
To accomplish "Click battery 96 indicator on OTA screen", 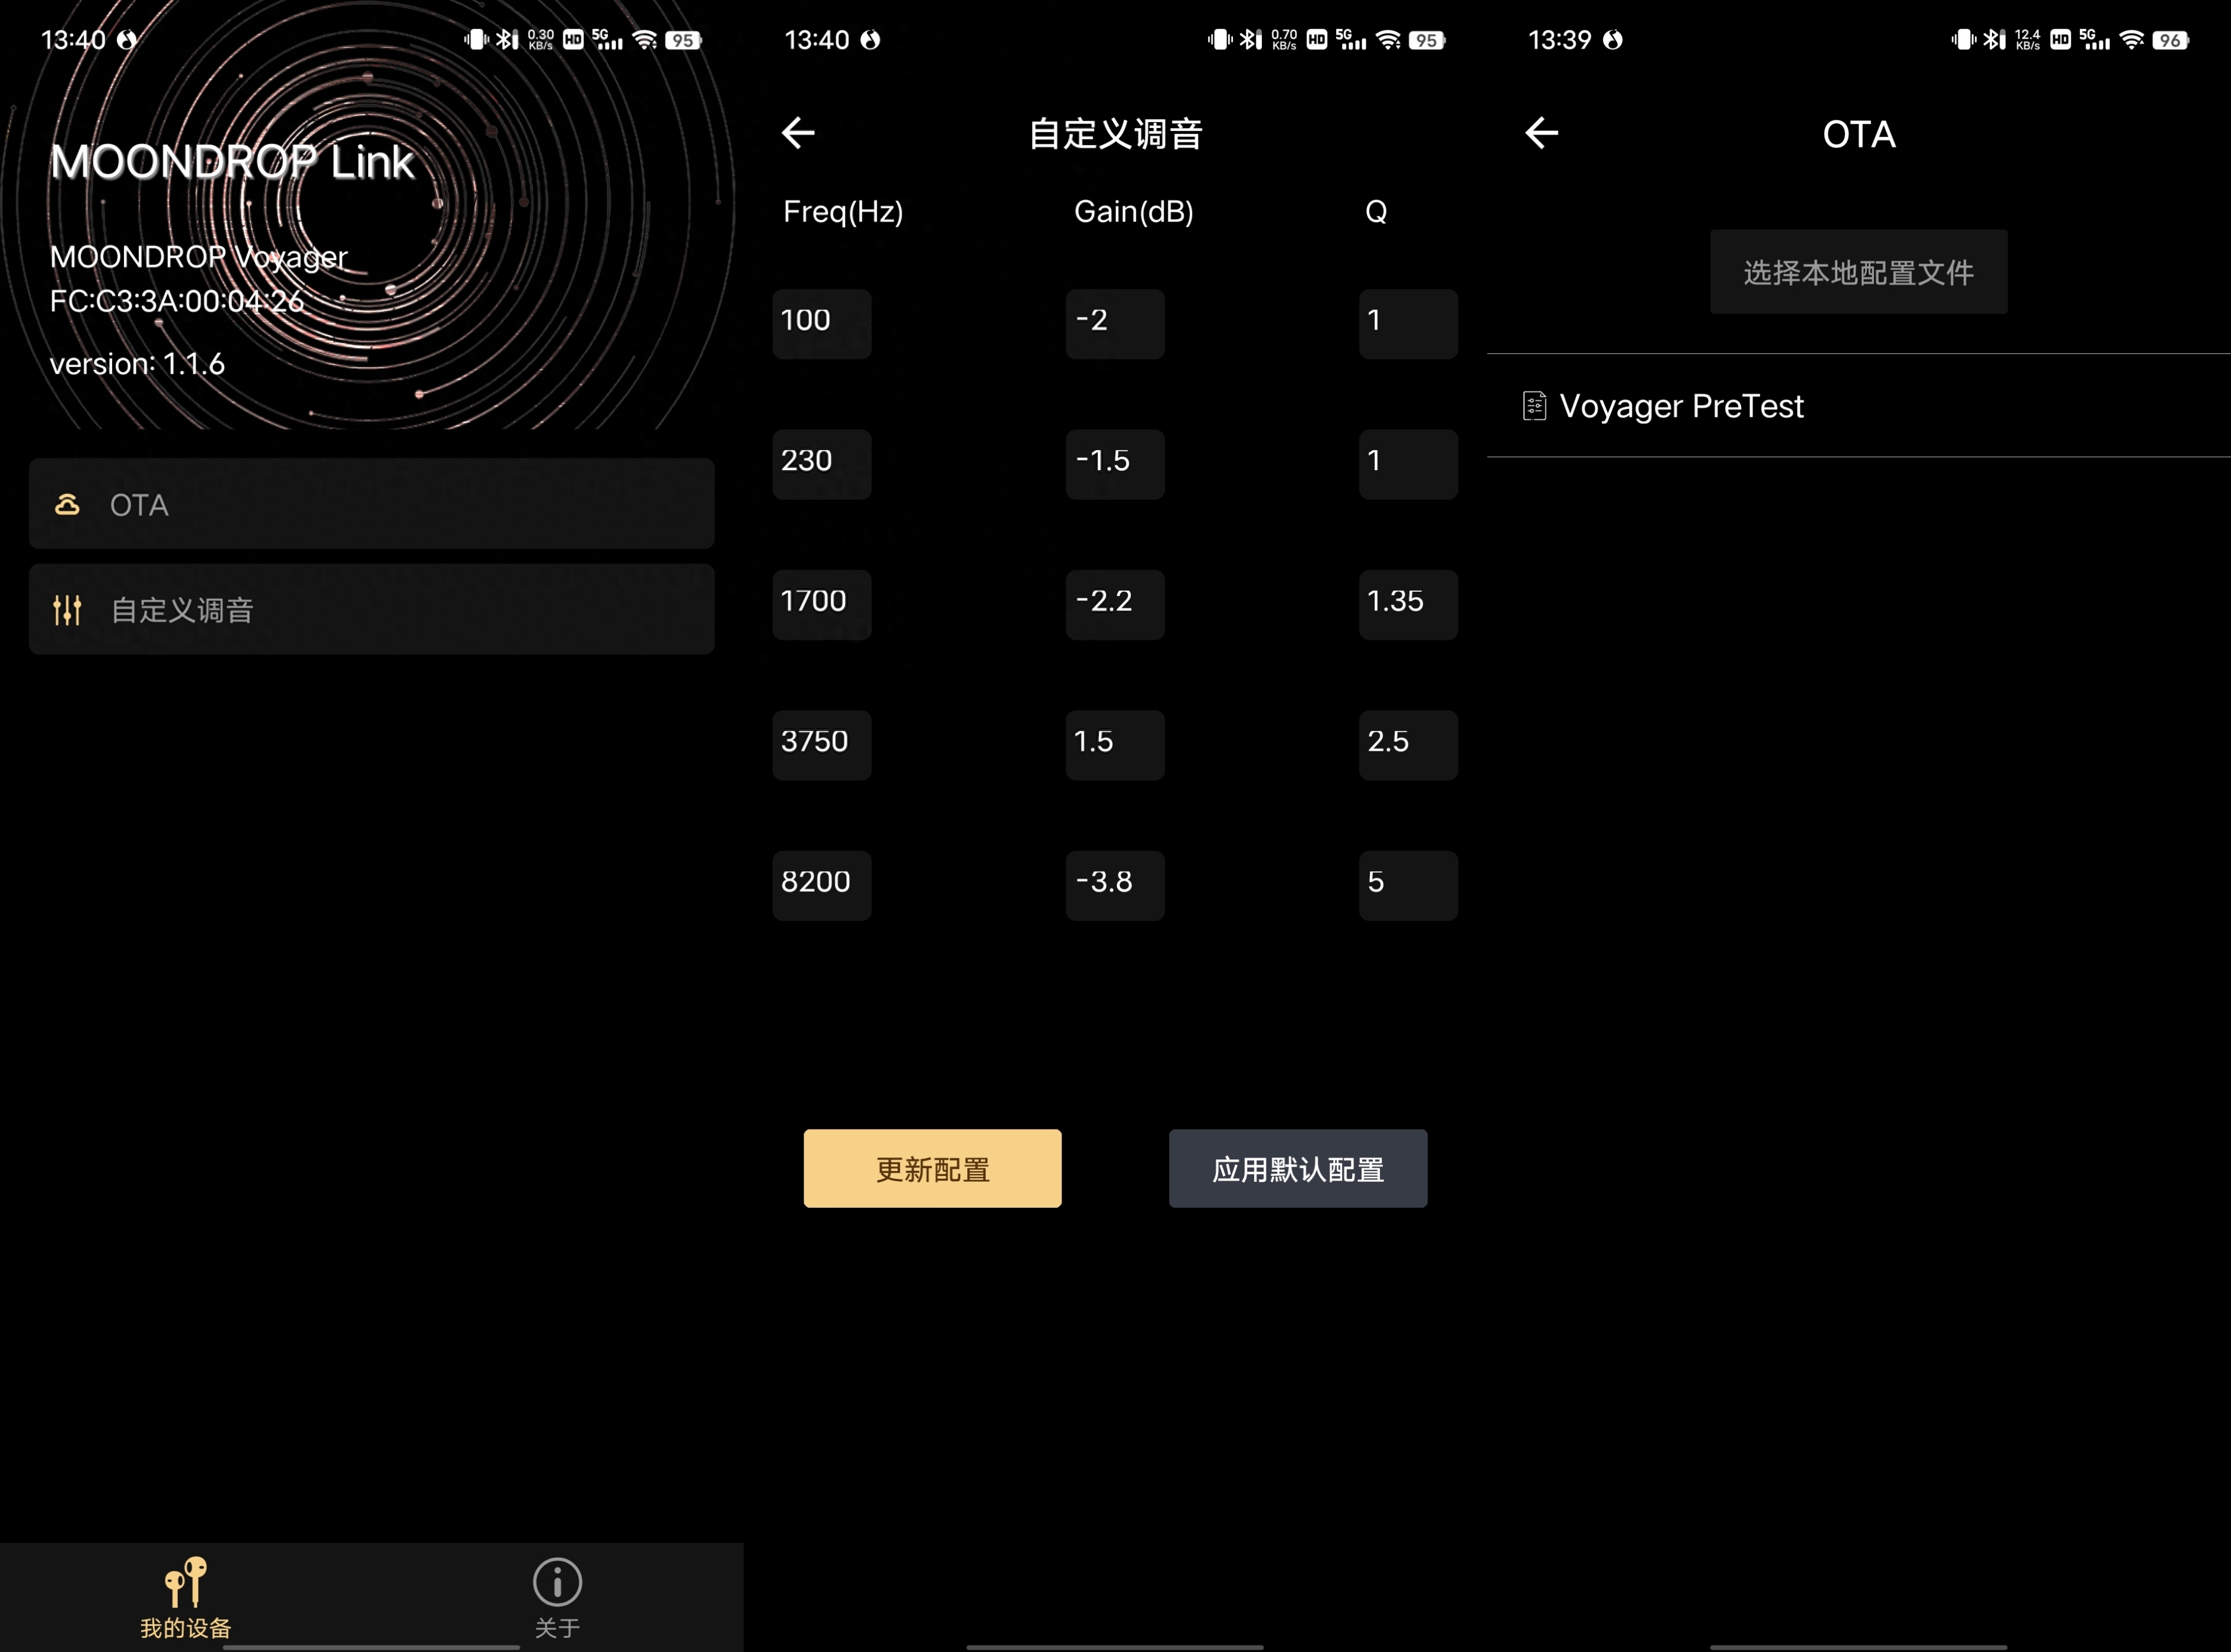I will coord(2171,40).
